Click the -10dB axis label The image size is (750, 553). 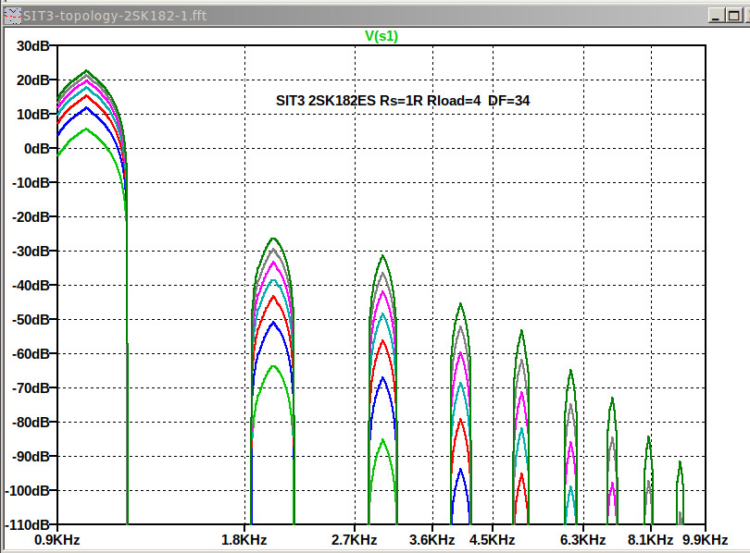coord(31,183)
